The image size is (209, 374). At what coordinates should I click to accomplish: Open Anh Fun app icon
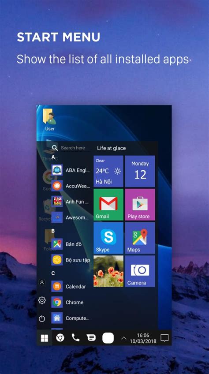[x=57, y=202]
